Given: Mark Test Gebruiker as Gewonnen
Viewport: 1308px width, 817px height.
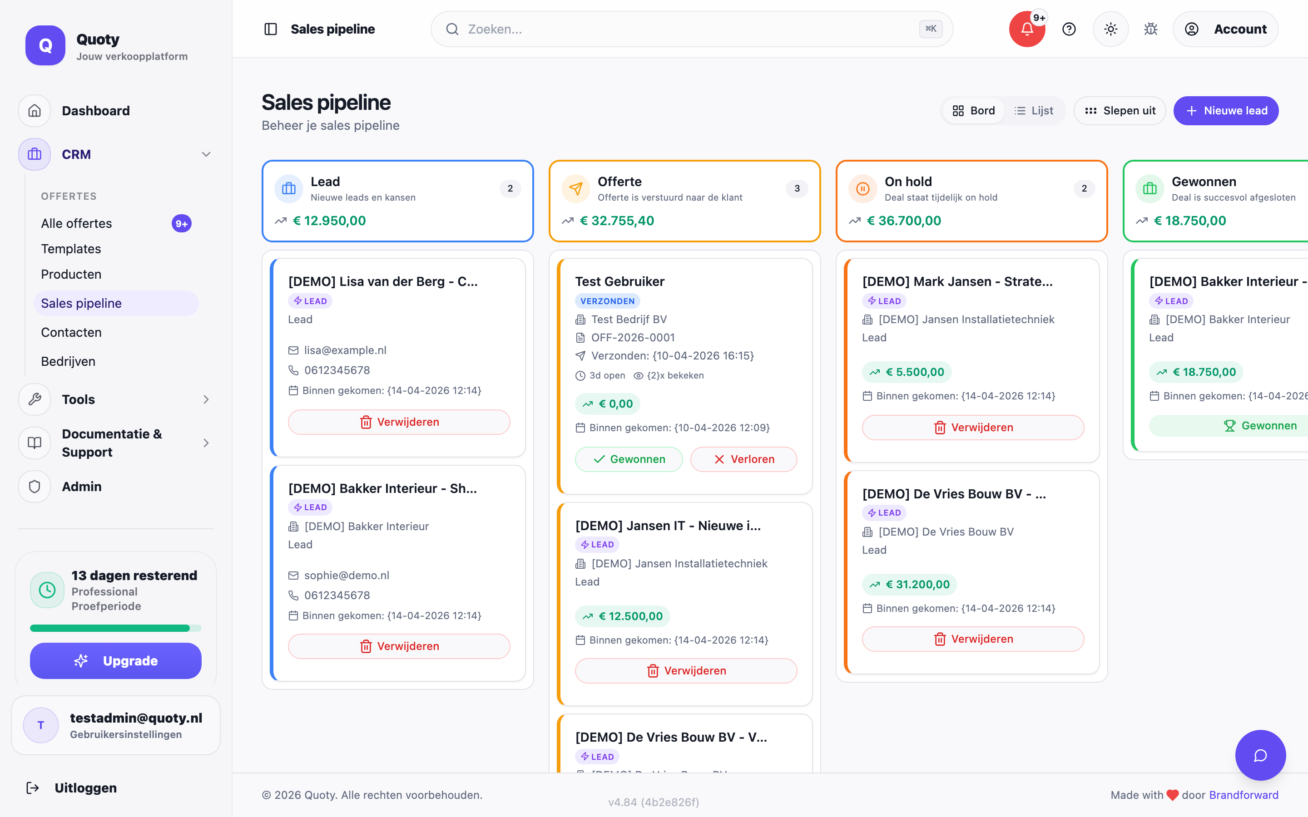Looking at the screenshot, I should (629, 459).
